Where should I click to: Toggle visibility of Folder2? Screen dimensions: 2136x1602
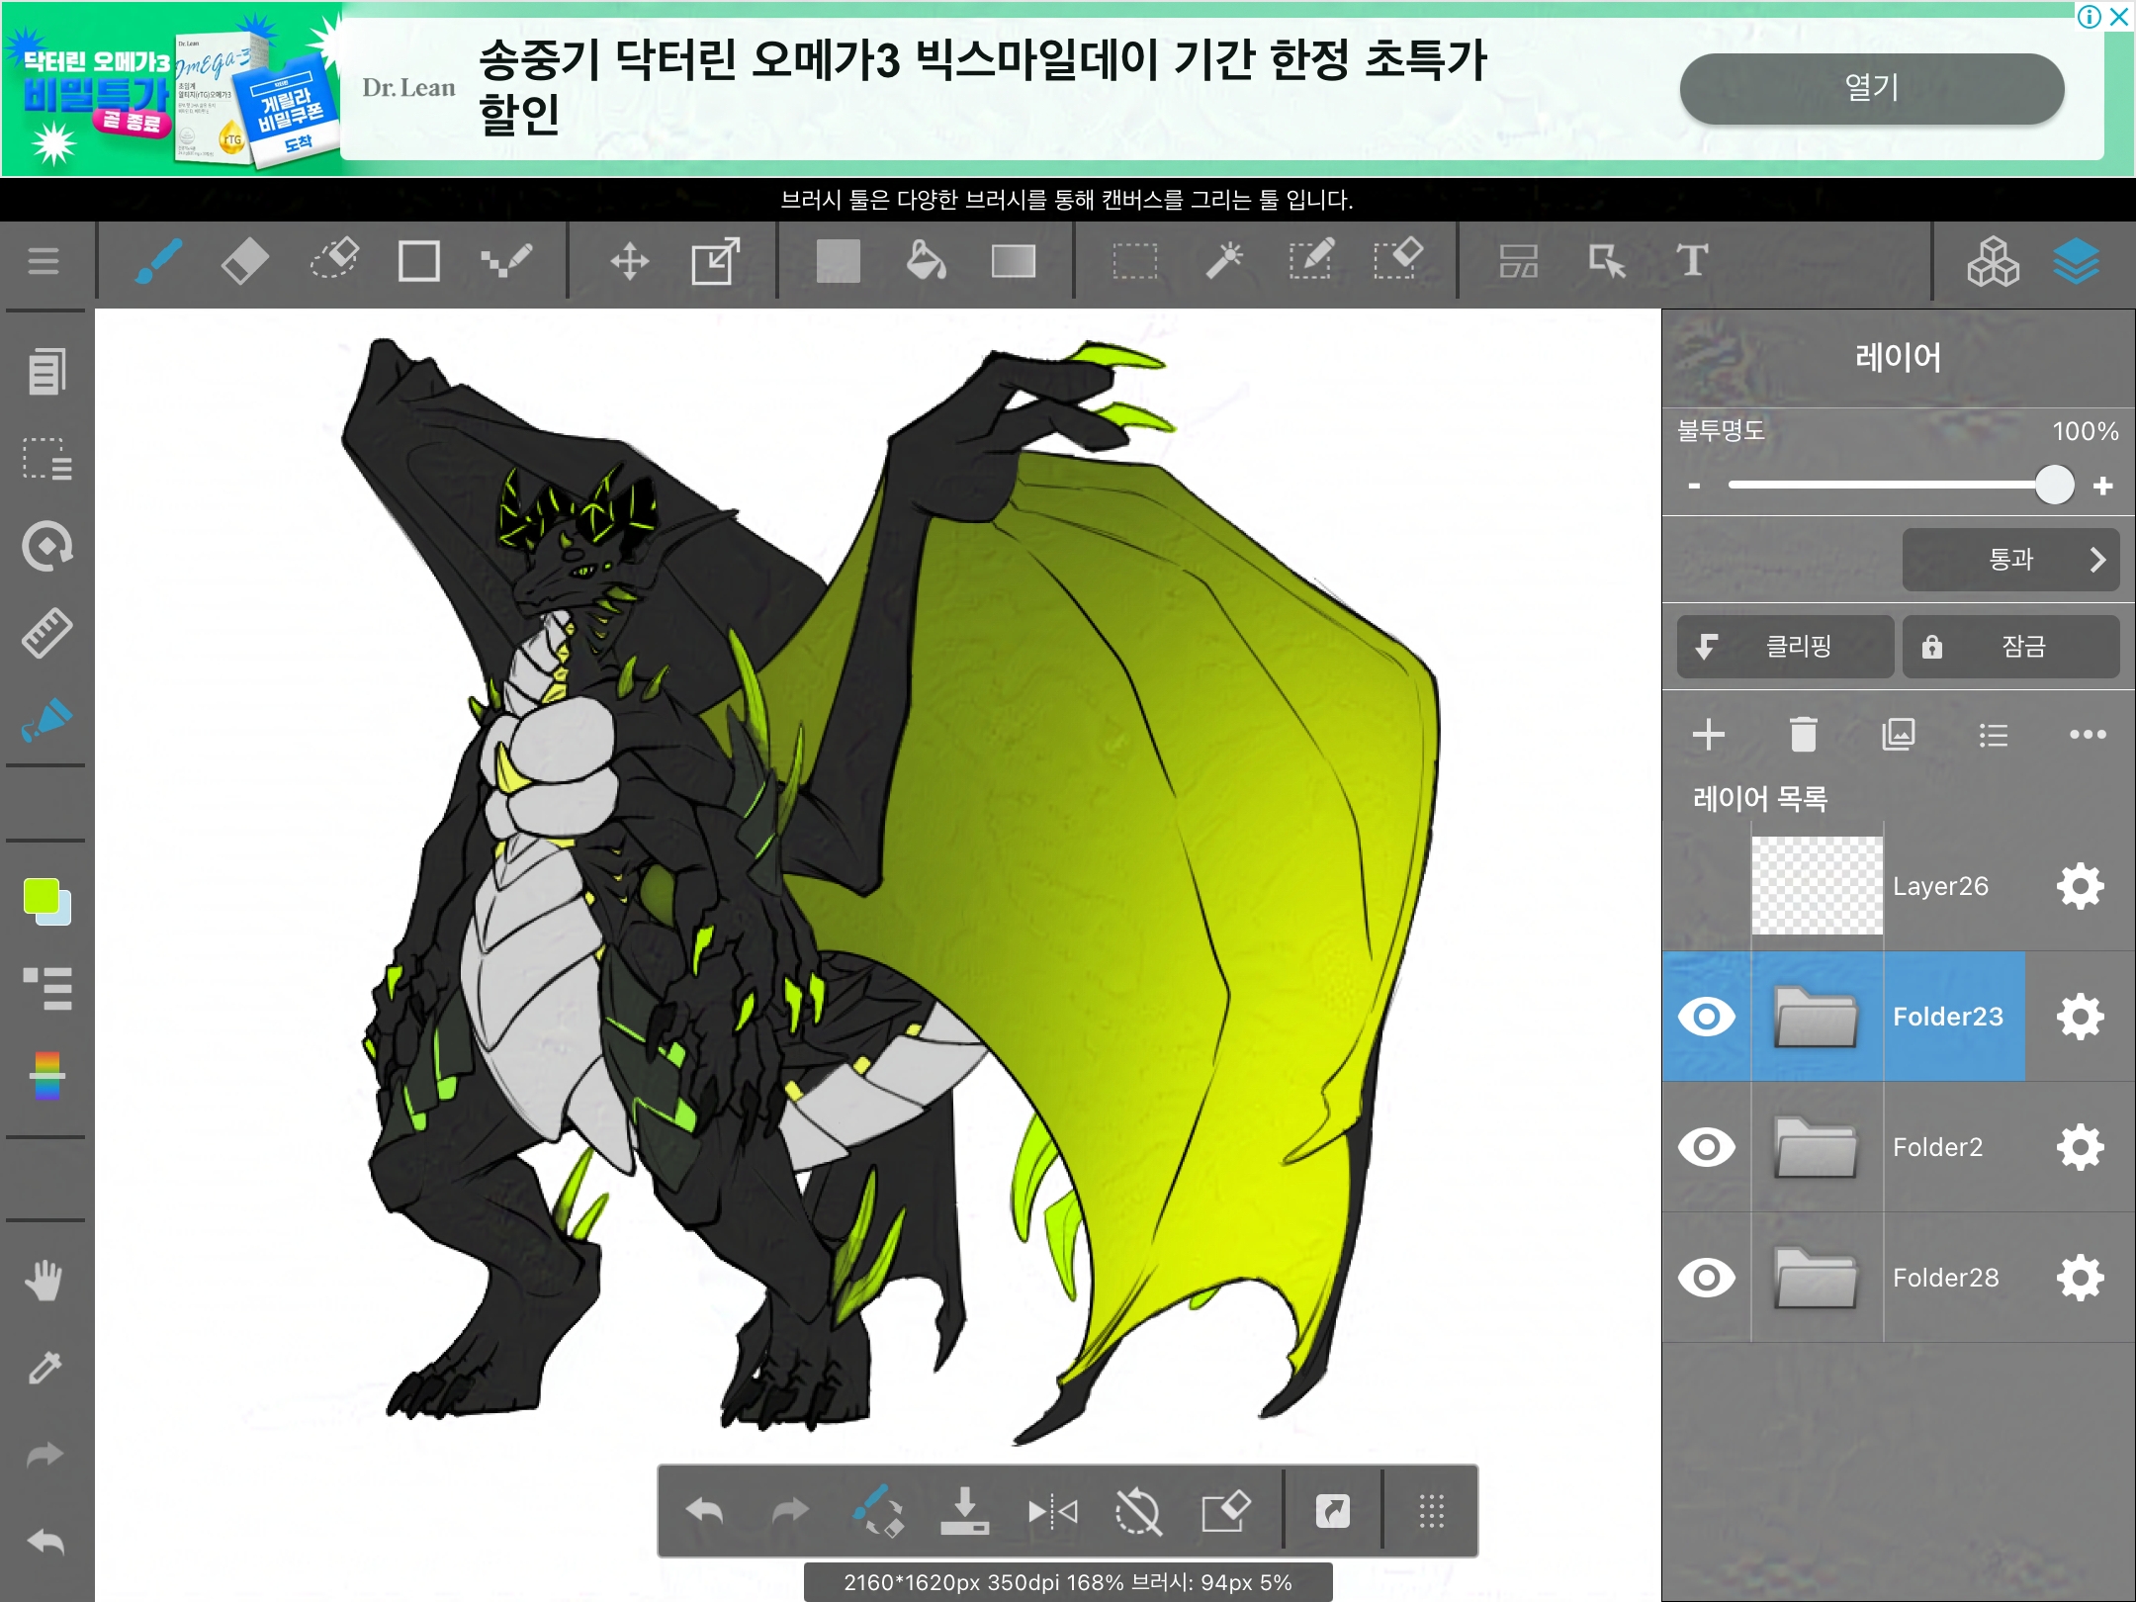click(1707, 1147)
